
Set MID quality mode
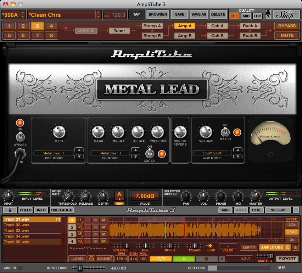click(246, 16)
